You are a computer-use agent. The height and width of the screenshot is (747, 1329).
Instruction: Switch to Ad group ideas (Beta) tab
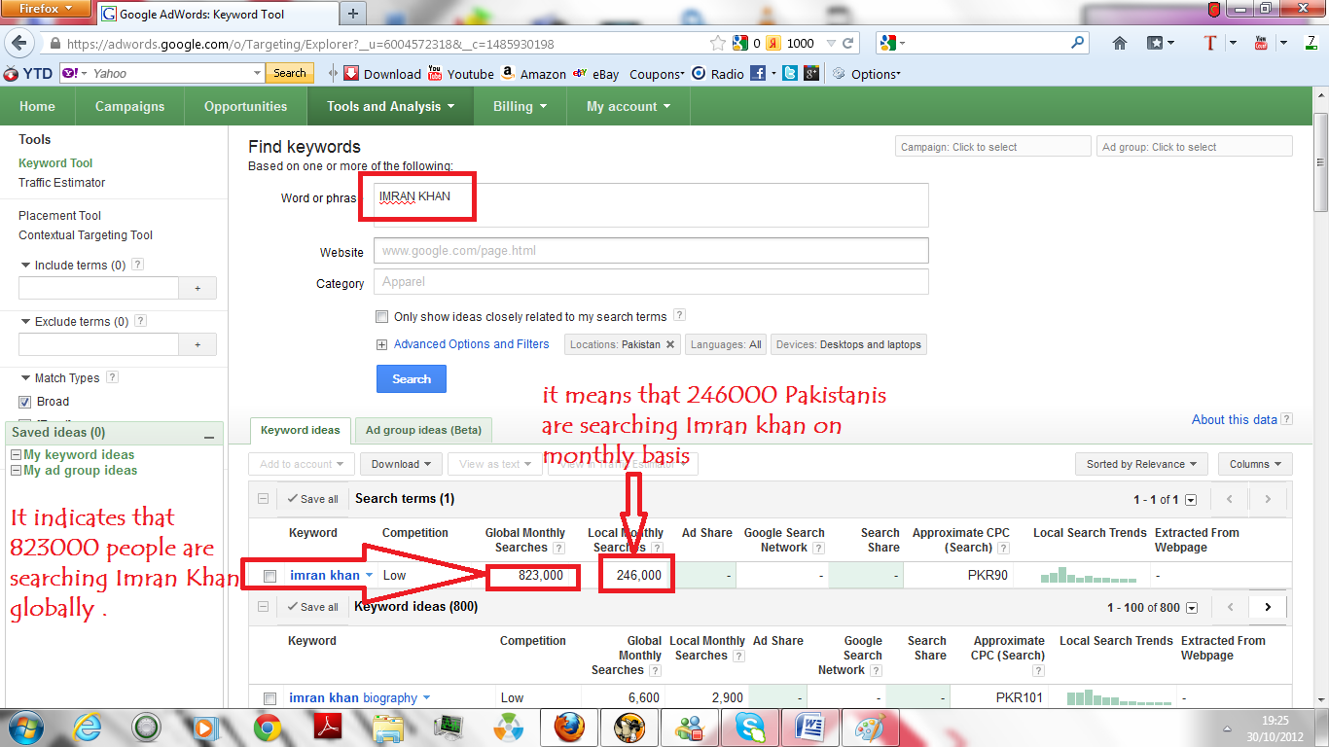tap(423, 431)
